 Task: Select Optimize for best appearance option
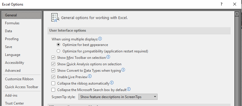pyautogui.click(x=58, y=45)
